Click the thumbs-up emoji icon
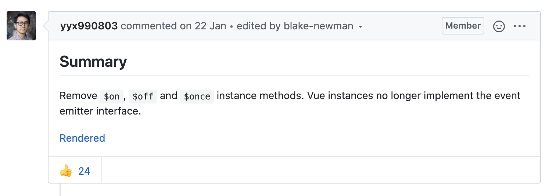This screenshot has height=196, width=549. tap(66, 171)
